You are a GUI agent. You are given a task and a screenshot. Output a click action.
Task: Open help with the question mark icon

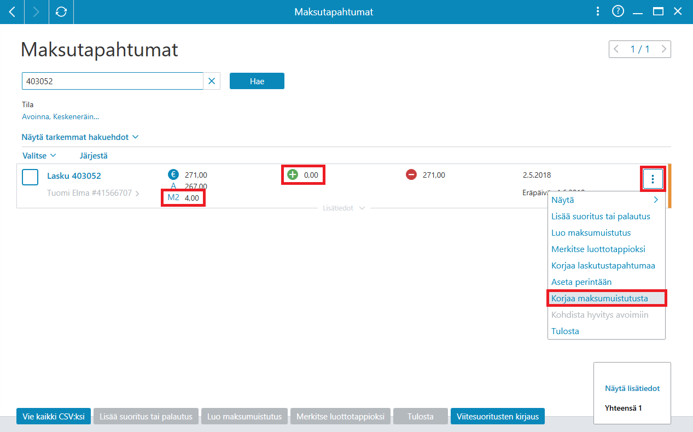click(x=618, y=11)
